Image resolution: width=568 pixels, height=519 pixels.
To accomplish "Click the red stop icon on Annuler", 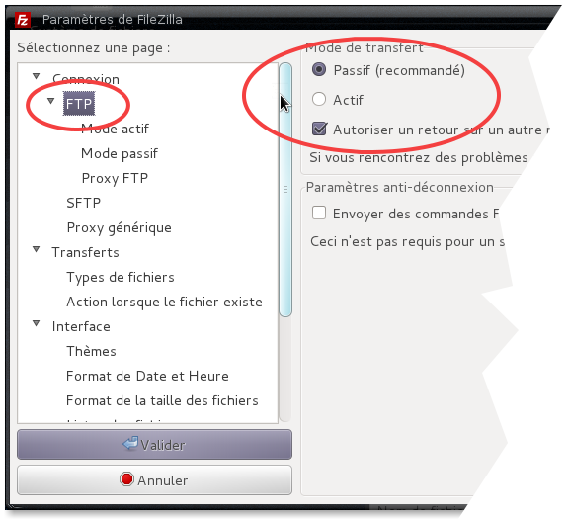I will pyautogui.click(x=126, y=479).
